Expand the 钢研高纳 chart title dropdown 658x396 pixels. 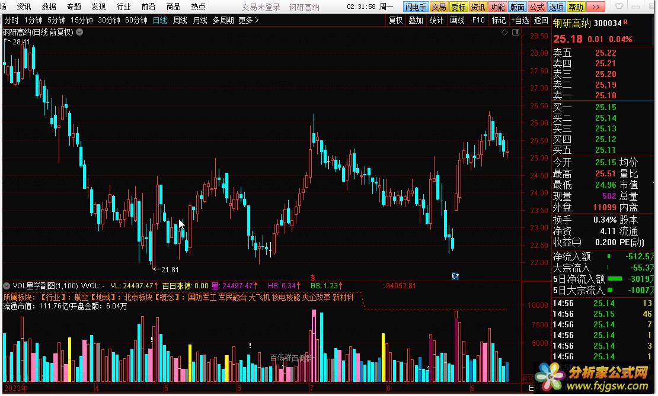(79, 33)
